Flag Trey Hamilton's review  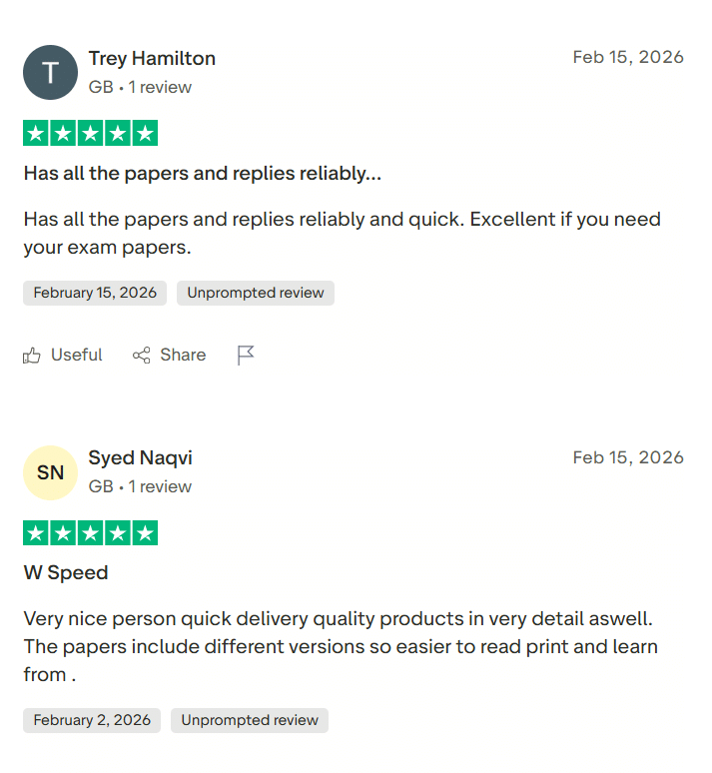point(246,356)
